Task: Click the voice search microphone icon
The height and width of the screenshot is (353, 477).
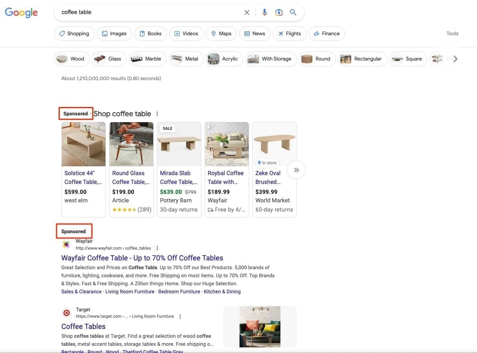Action: (x=264, y=12)
